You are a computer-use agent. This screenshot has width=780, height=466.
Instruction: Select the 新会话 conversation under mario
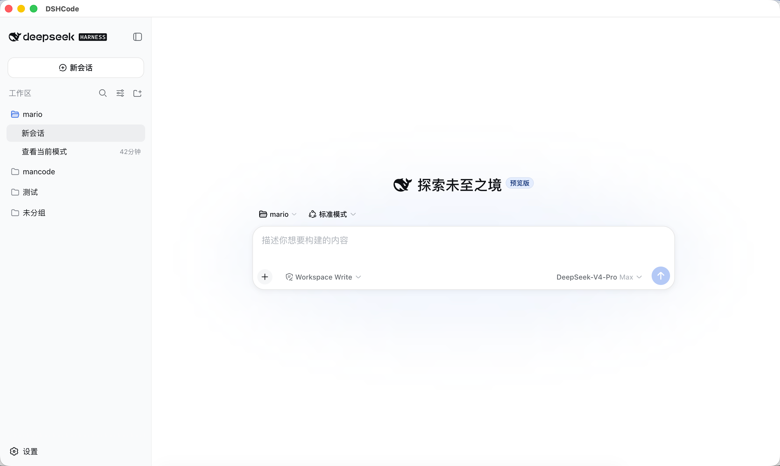coord(76,133)
